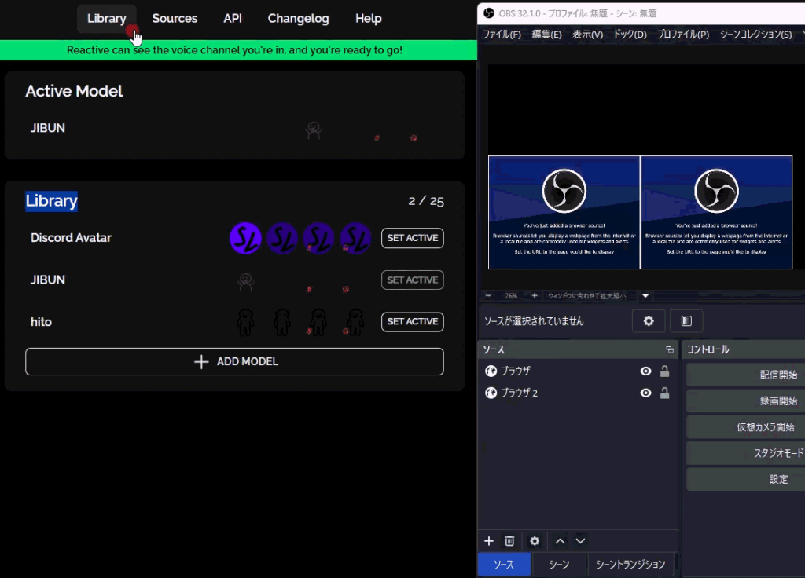The height and width of the screenshot is (578, 805).
Task: Lock the ブラウザ 2 source
Action: point(664,393)
